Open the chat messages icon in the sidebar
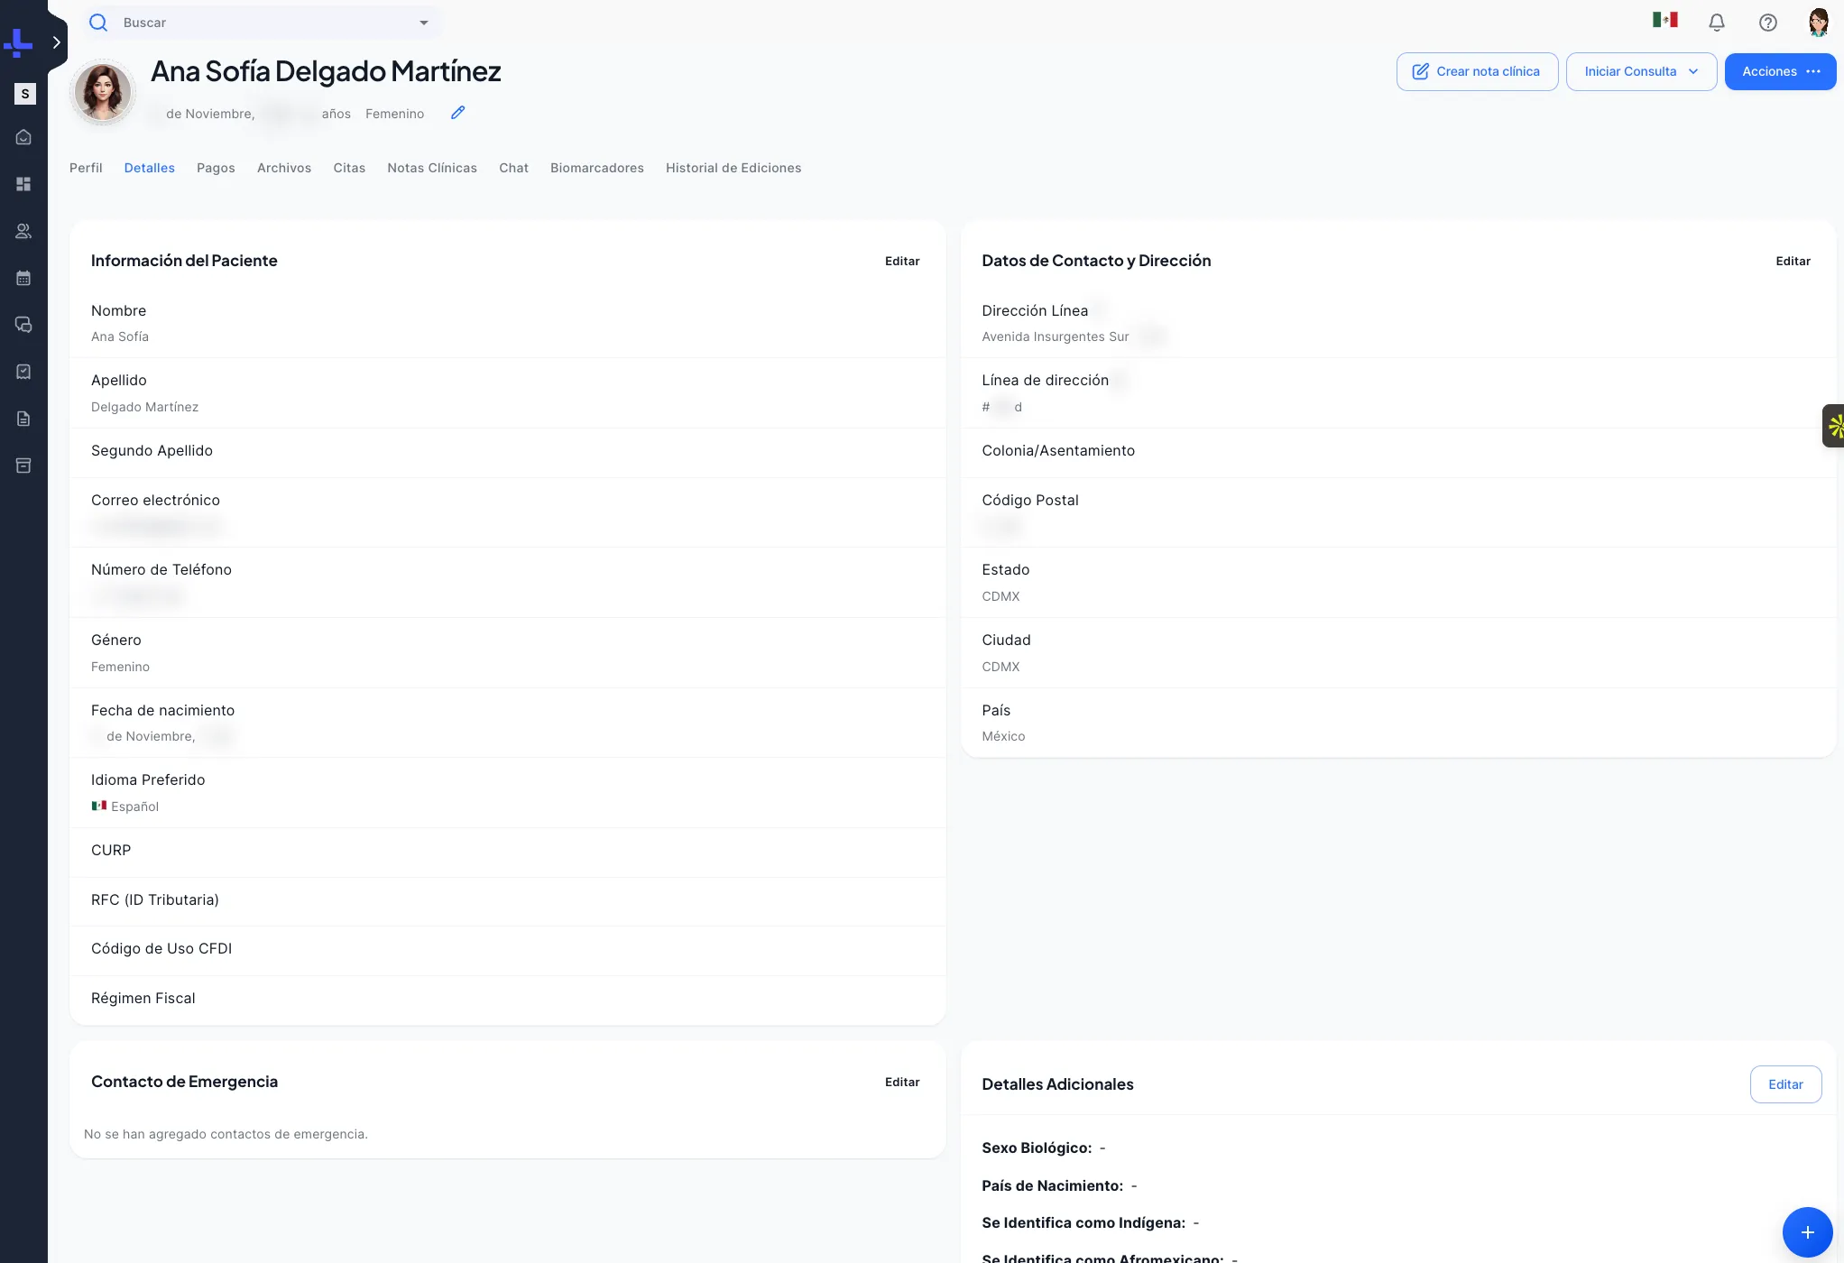Viewport: 1844px width, 1263px height. coord(23,325)
